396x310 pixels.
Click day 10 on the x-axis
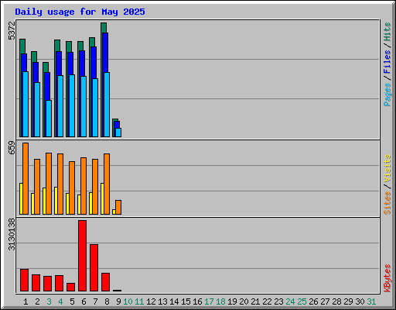pos(128,301)
